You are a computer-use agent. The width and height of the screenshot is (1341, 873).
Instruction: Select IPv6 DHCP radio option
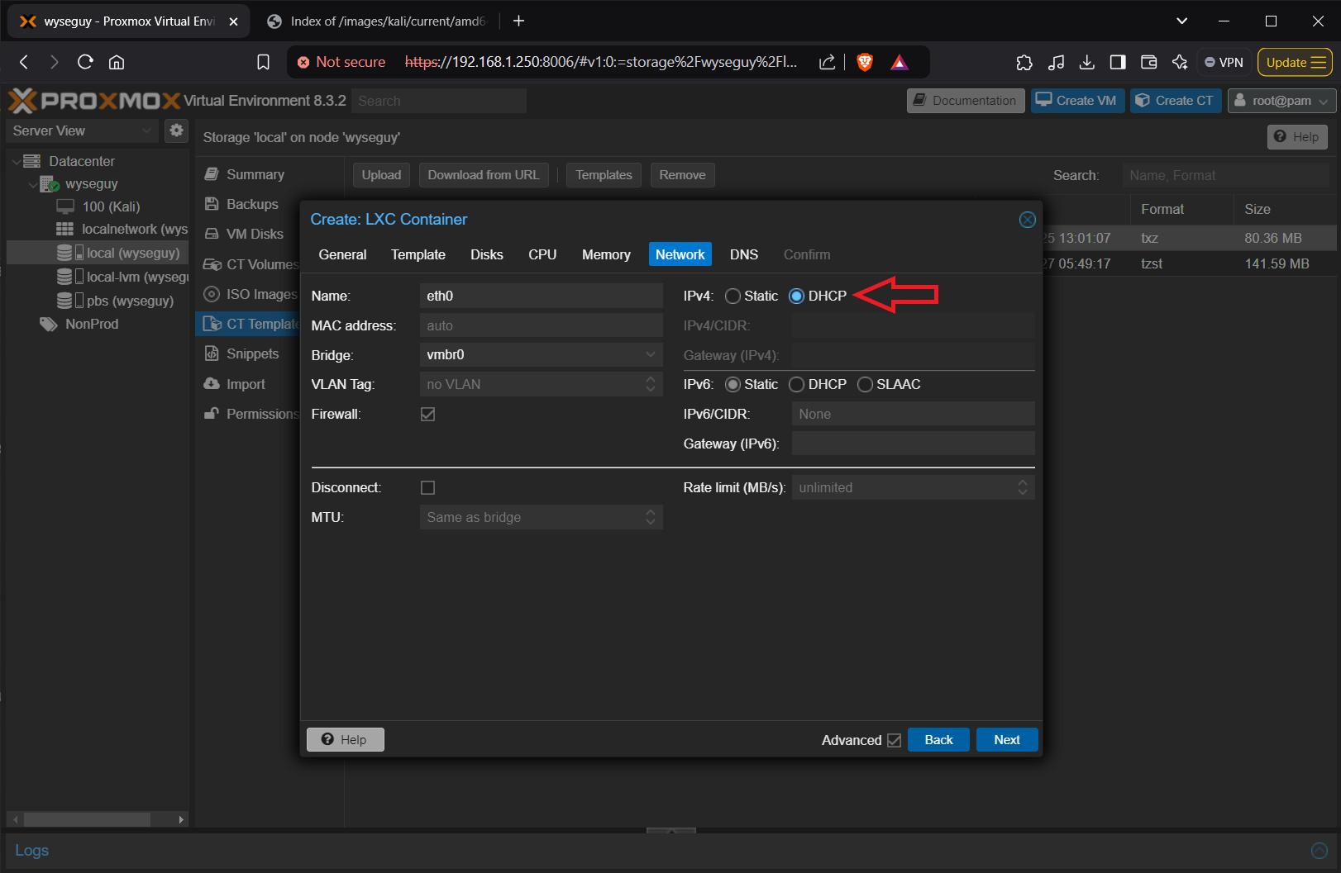[x=796, y=384]
